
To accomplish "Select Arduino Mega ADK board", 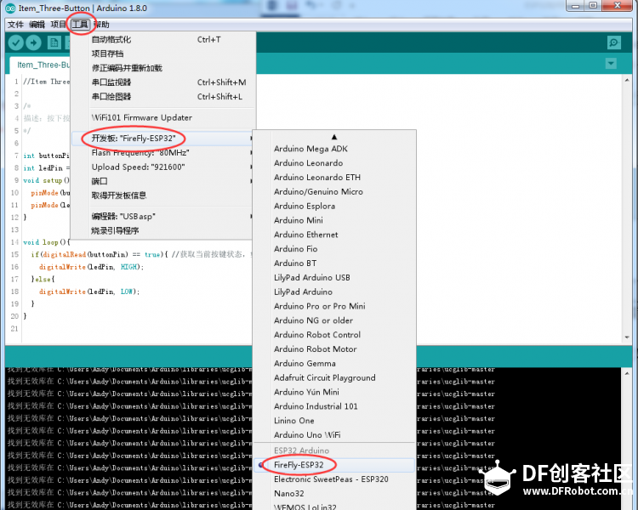I will point(334,149).
